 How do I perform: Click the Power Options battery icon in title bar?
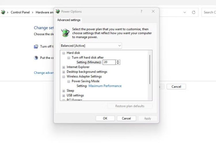[58, 12]
